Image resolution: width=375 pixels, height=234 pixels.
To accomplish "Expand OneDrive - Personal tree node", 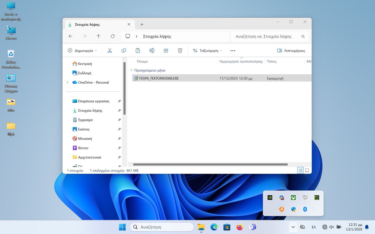I will click(x=67, y=82).
